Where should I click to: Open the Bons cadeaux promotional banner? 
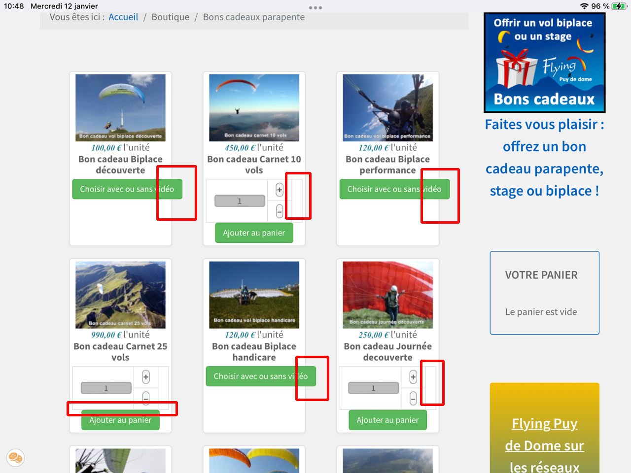click(544, 63)
